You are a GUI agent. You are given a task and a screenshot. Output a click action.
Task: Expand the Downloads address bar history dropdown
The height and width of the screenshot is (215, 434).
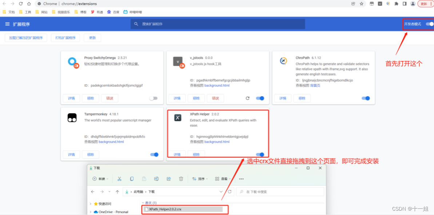point(221,191)
